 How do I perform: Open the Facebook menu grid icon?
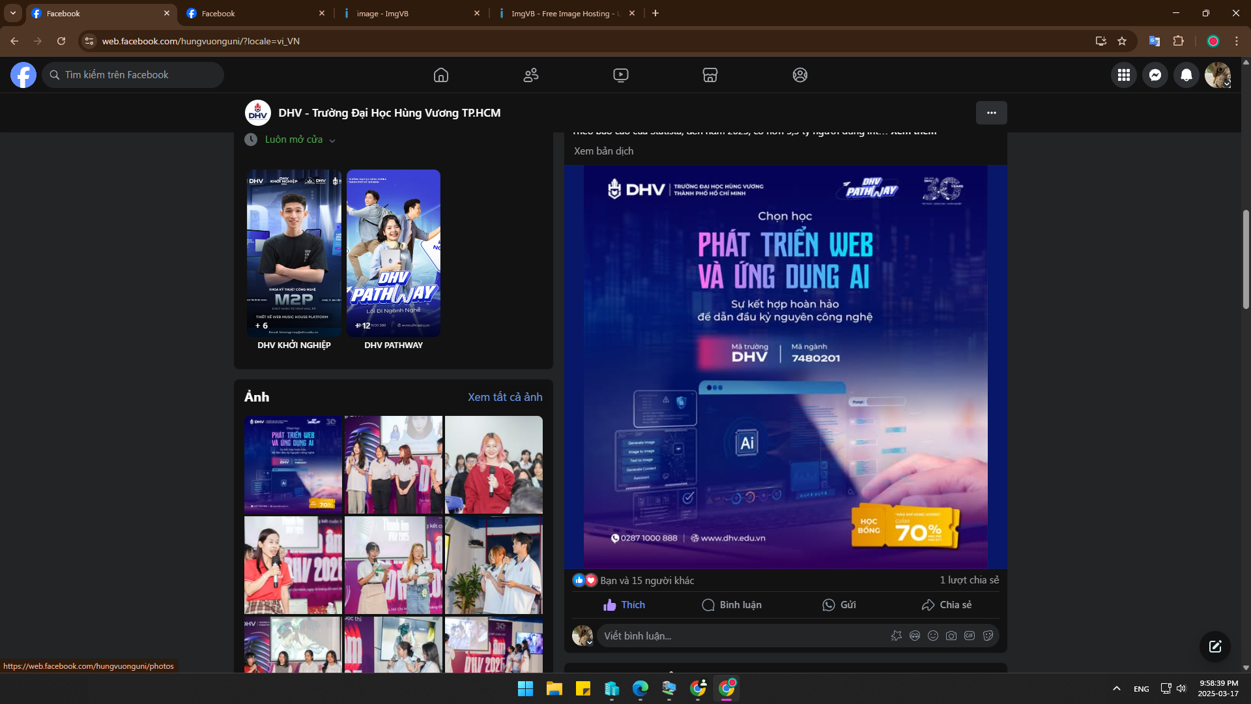coord(1124,75)
